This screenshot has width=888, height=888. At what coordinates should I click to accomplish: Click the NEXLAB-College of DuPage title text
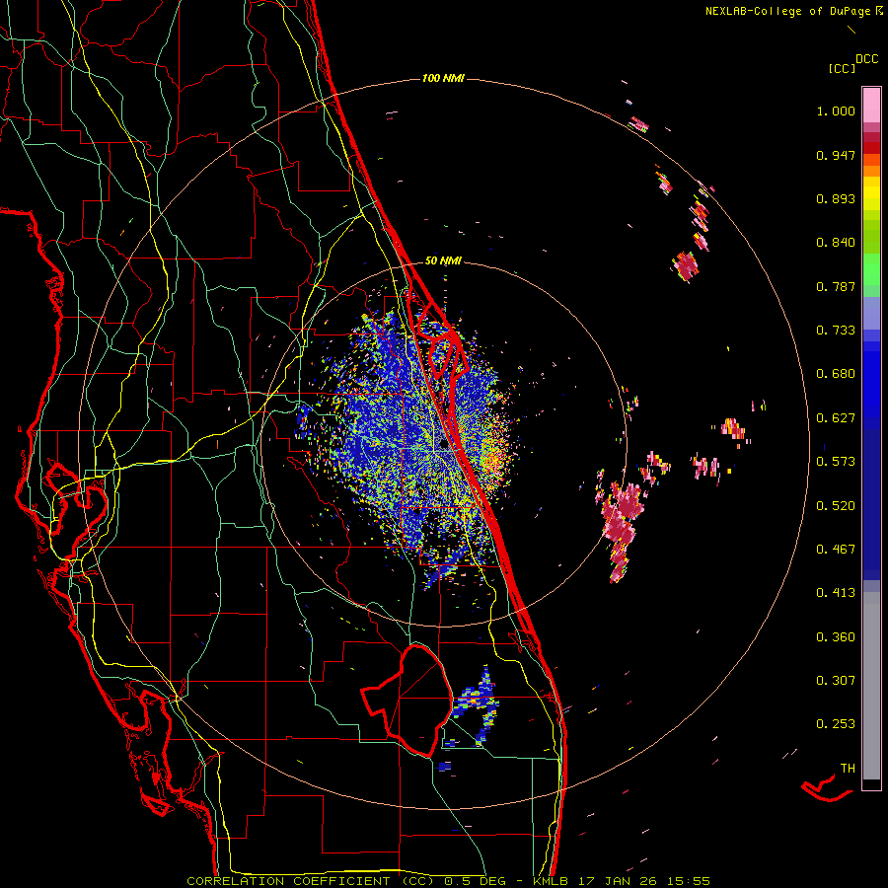pos(788,11)
